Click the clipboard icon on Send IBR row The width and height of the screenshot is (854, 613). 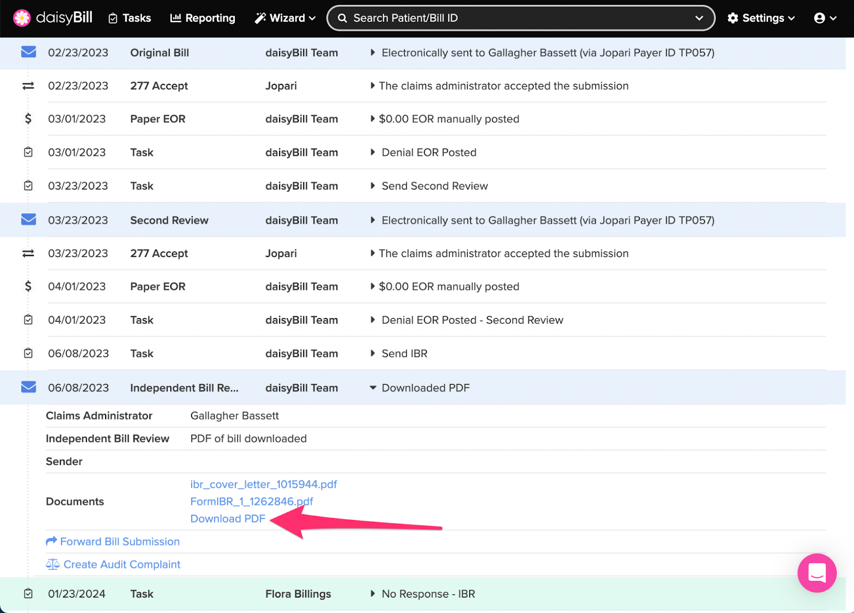click(28, 353)
